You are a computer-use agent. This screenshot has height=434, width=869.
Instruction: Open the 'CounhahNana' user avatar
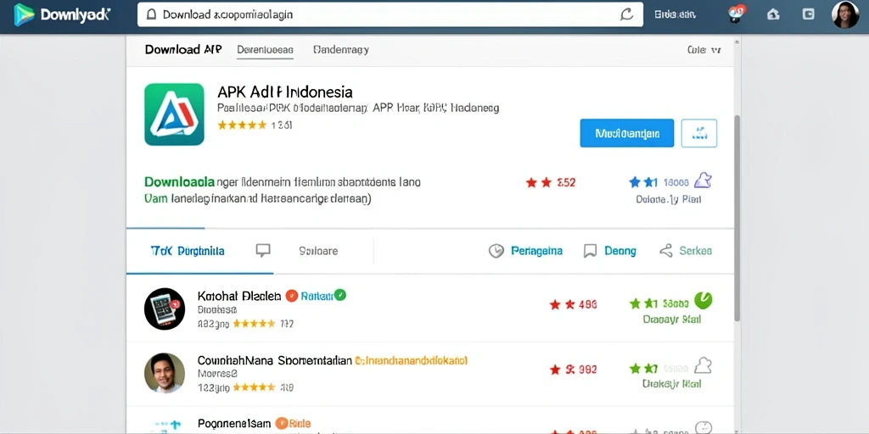coord(165,373)
